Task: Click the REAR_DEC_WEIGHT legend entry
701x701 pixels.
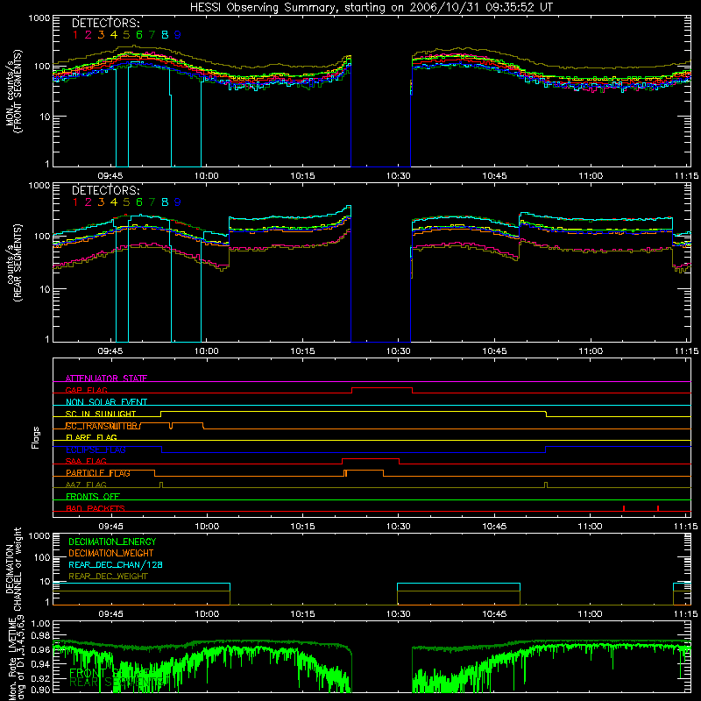Action: pos(108,577)
